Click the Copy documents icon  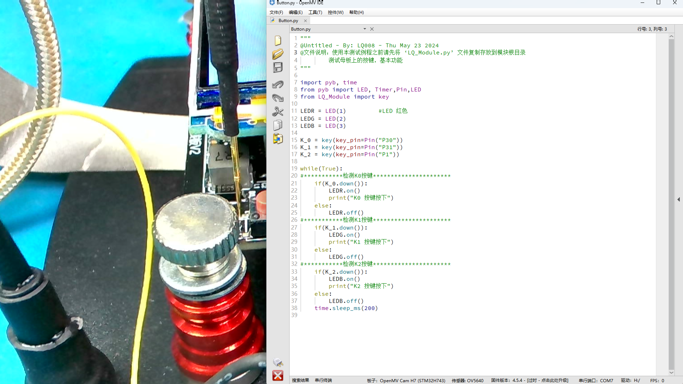278,125
